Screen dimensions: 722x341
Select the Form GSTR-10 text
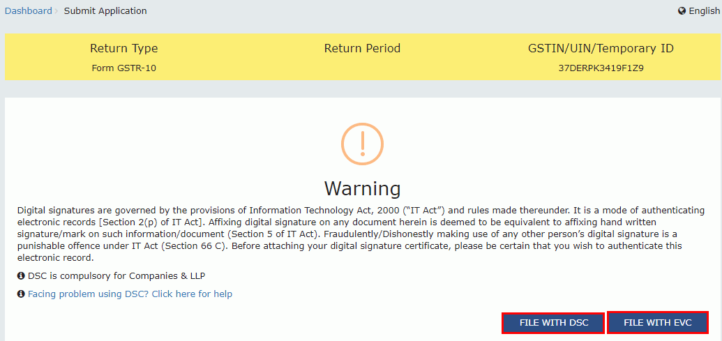(x=124, y=68)
